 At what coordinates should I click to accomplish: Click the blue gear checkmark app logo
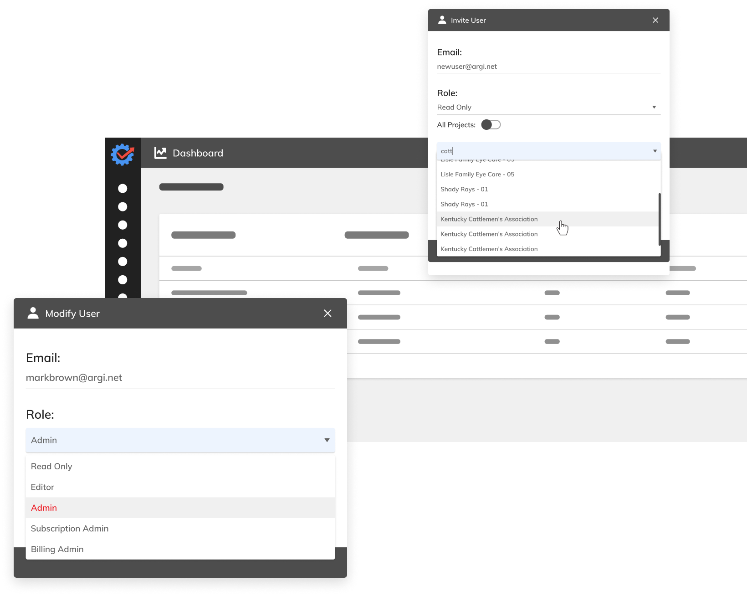coord(123,154)
